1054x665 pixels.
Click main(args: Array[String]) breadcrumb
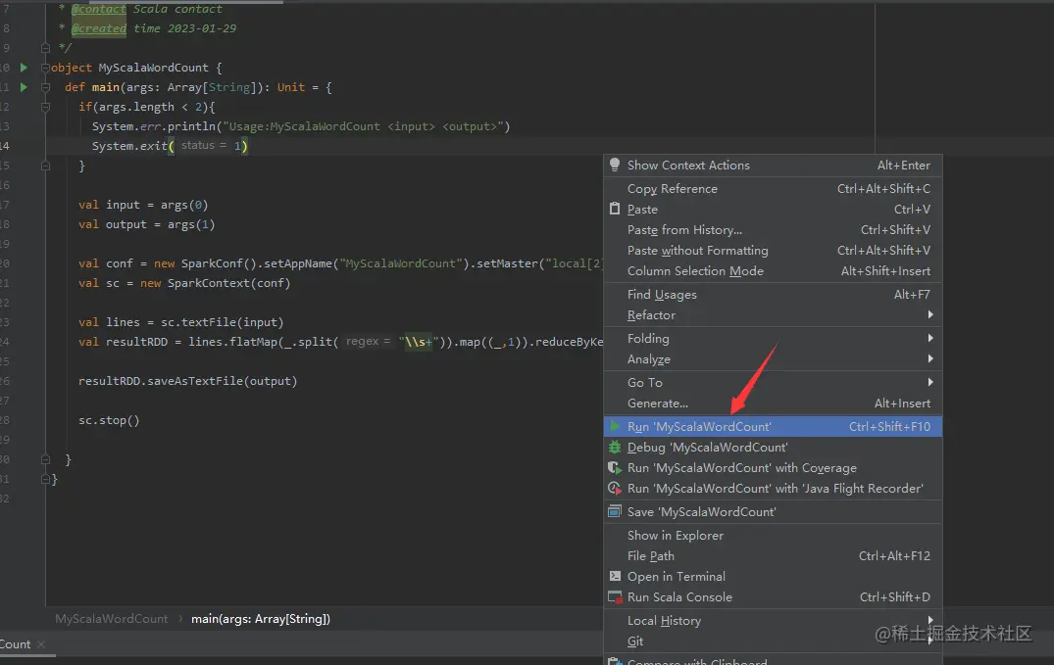tap(261, 619)
